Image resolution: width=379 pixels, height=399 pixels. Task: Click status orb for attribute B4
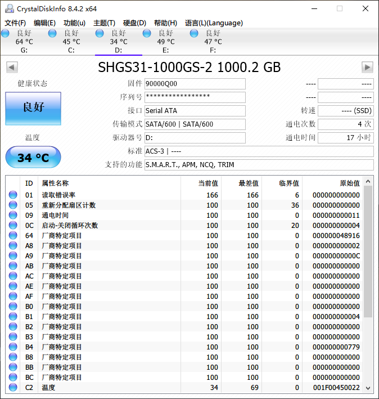click(x=13, y=347)
